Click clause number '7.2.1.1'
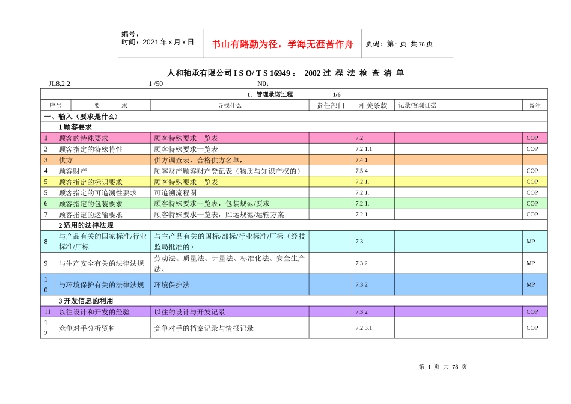The height and width of the screenshot is (404, 571). (364, 149)
